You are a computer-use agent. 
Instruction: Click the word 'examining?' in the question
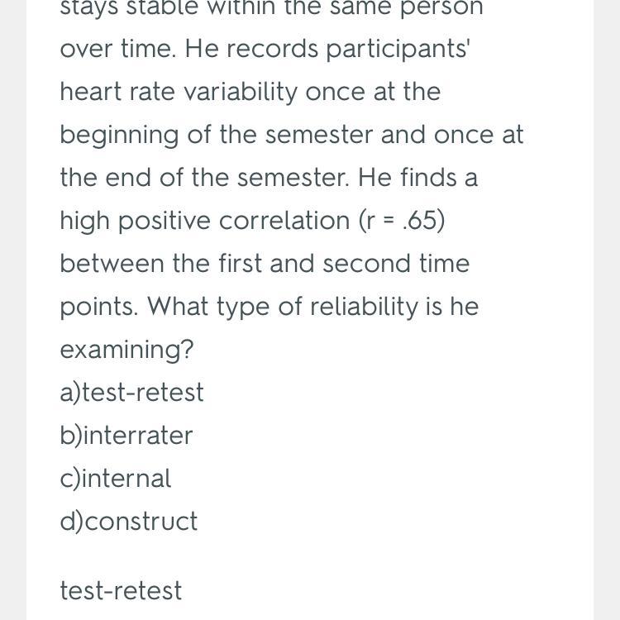click(126, 349)
